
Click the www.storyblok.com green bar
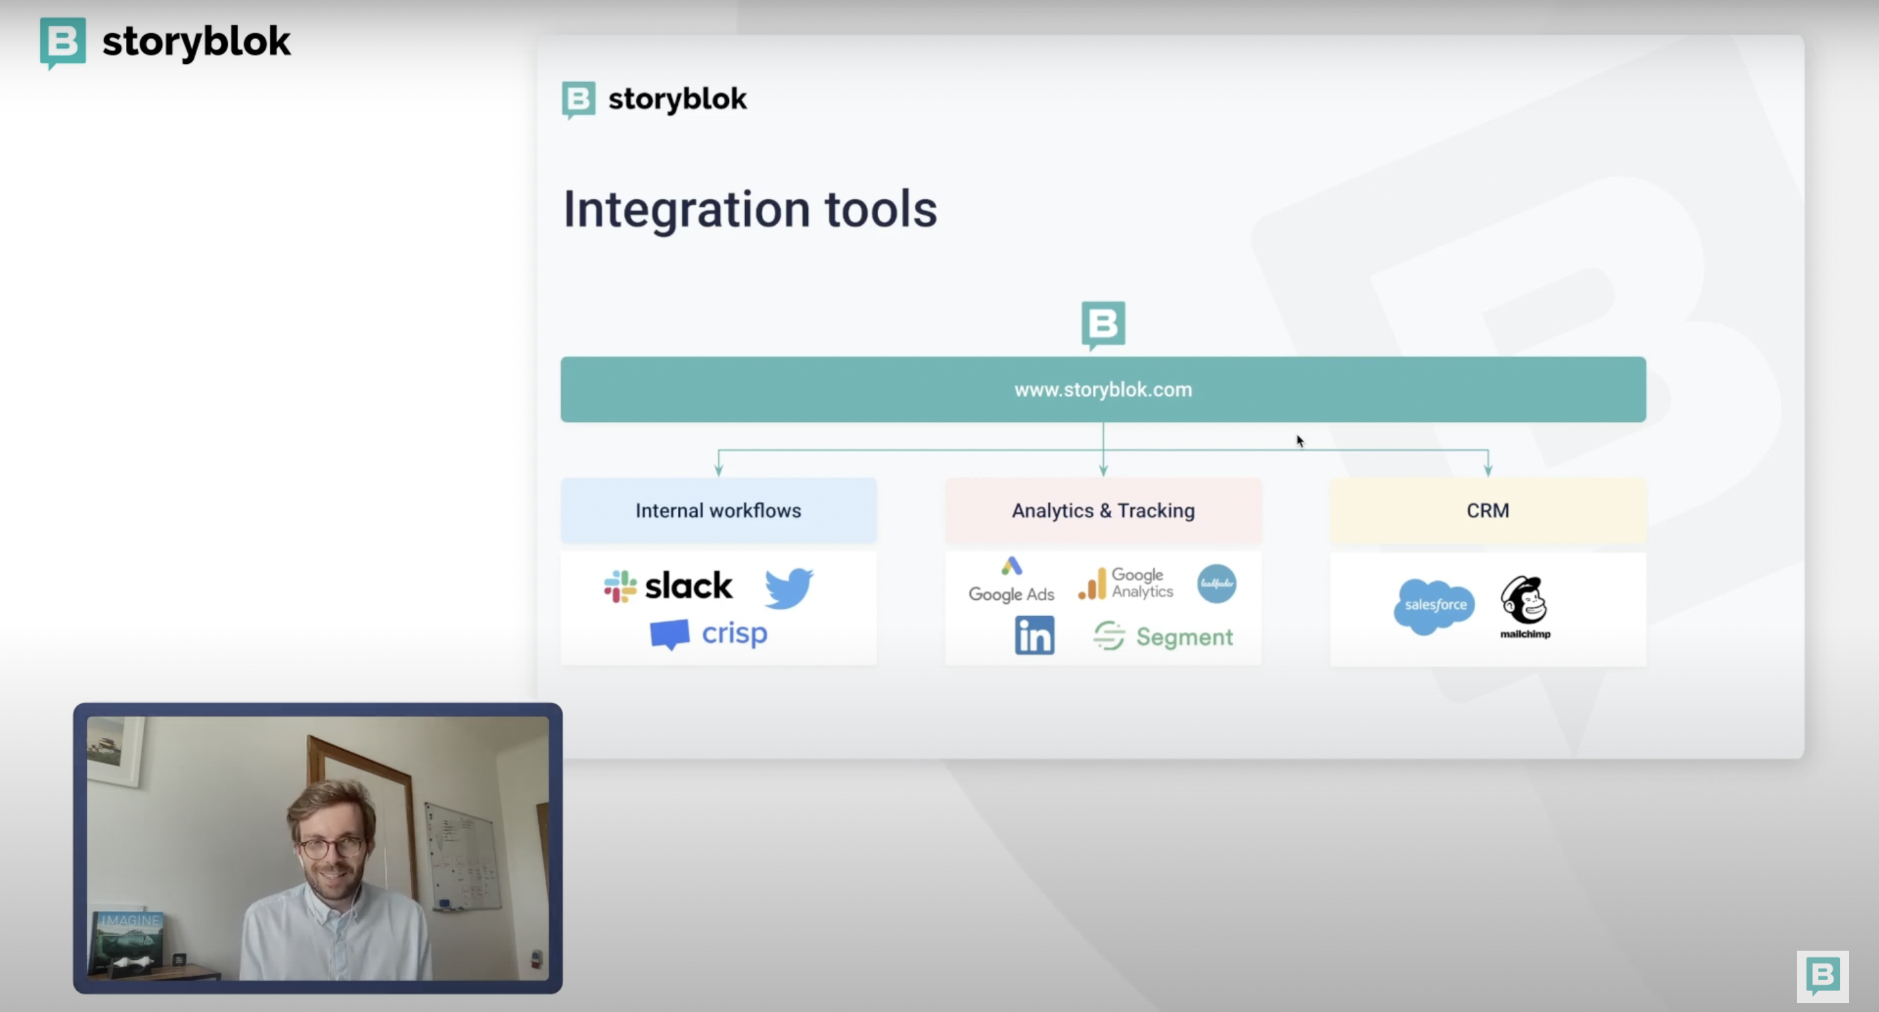coord(1103,389)
